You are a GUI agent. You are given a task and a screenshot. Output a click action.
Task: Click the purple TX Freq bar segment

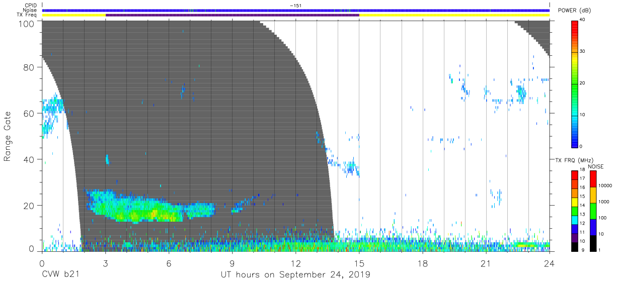coord(233,15)
